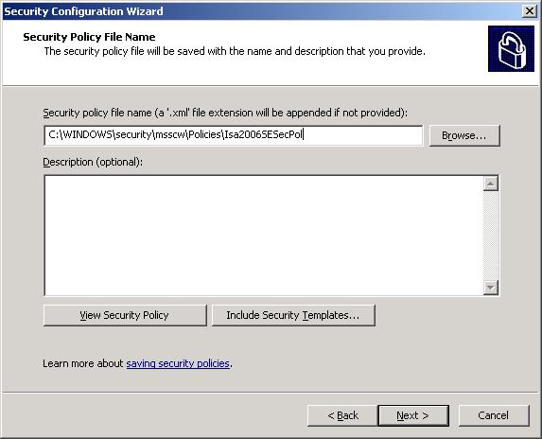Click inside the Description text area
The image size is (542, 439).
point(264,236)
